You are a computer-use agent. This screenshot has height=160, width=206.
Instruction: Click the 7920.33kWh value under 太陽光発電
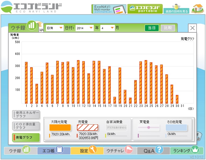[60, 134]
